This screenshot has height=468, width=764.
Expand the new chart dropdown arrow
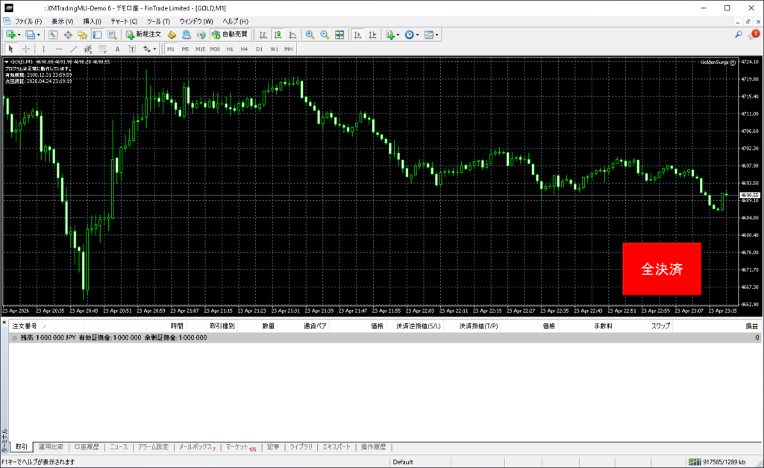coord(18,35)
